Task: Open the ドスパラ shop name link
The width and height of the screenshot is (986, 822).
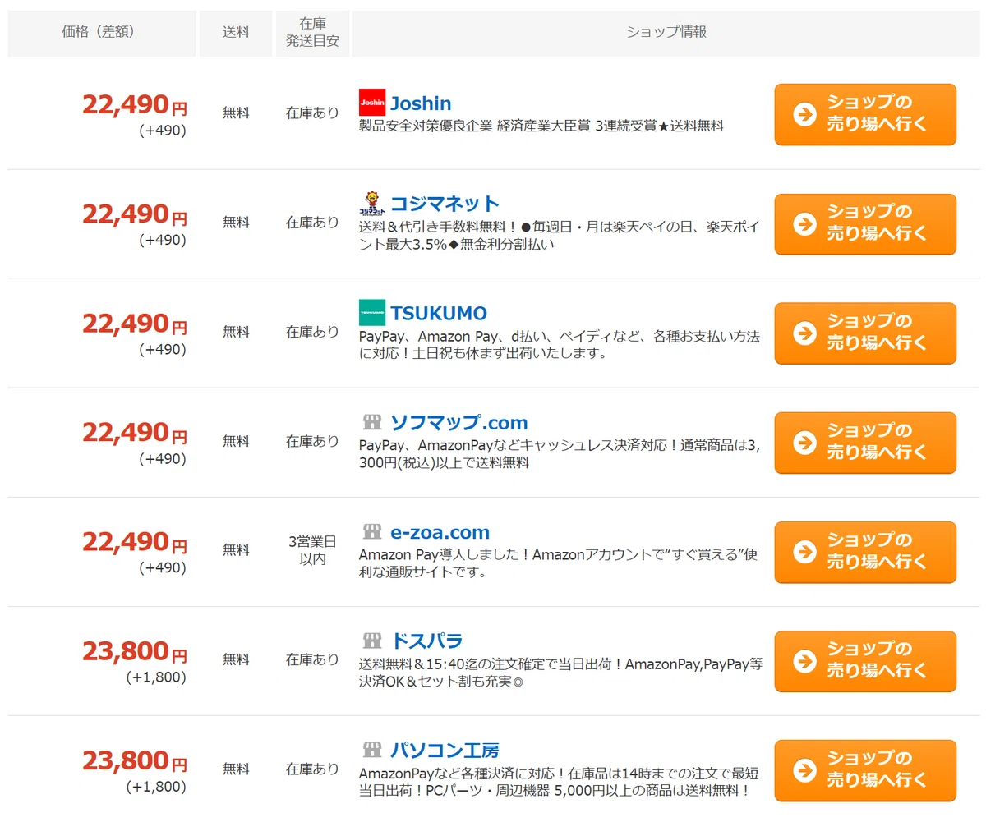Action: click(426, 641)
